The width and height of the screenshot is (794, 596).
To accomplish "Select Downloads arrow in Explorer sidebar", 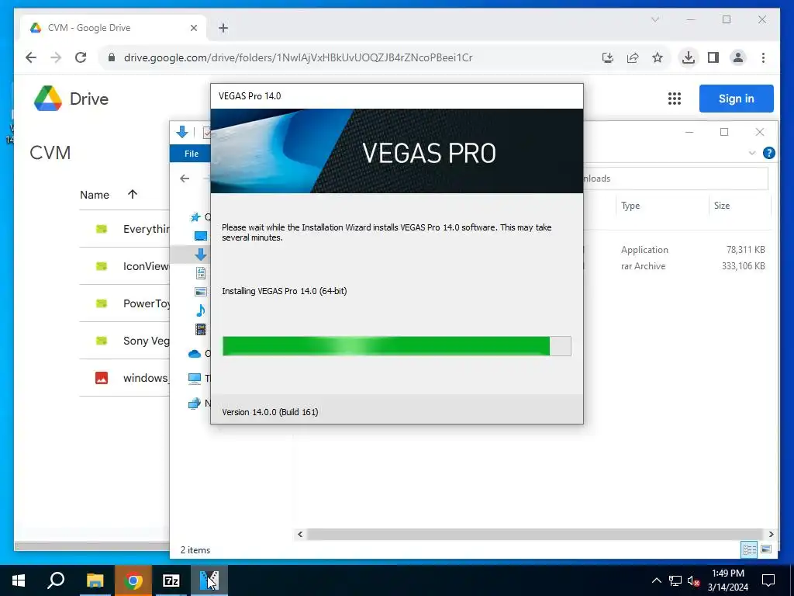I will pyautogui.click(x=201, y=255).
